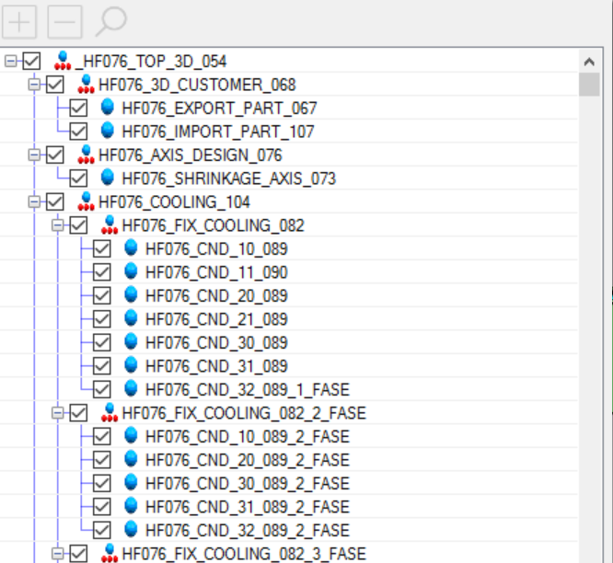Collapse the HF076_FIX_COOLING_082 node
The image size is (613, 563).
point(57,225)
